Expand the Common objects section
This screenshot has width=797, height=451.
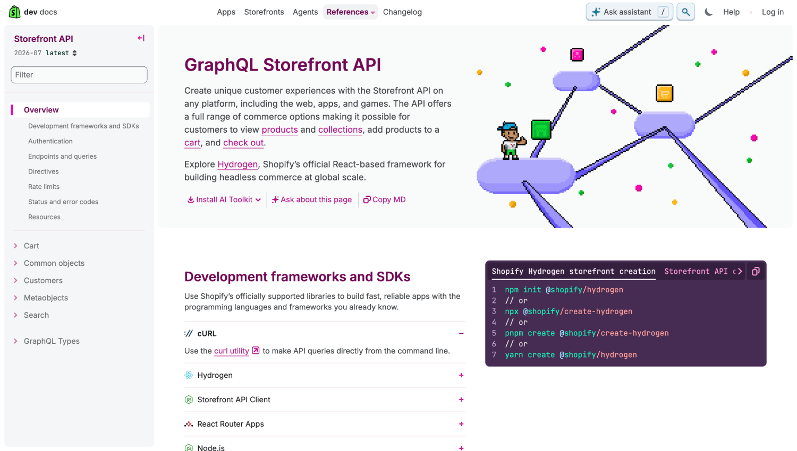point(15,263)
